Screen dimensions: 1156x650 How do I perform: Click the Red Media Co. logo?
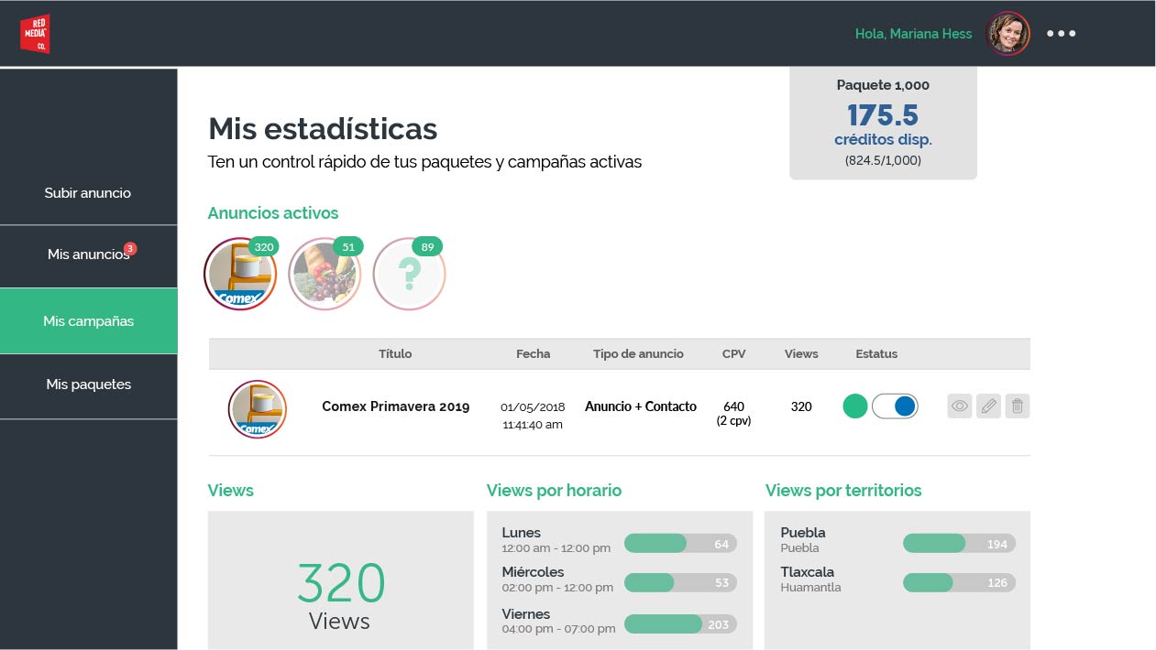35,34
